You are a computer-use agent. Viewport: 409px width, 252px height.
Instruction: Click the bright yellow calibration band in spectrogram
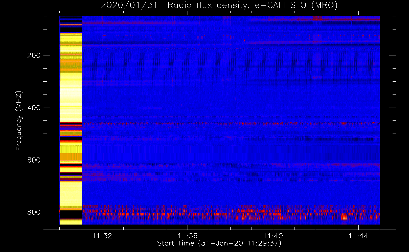point(71,120)
